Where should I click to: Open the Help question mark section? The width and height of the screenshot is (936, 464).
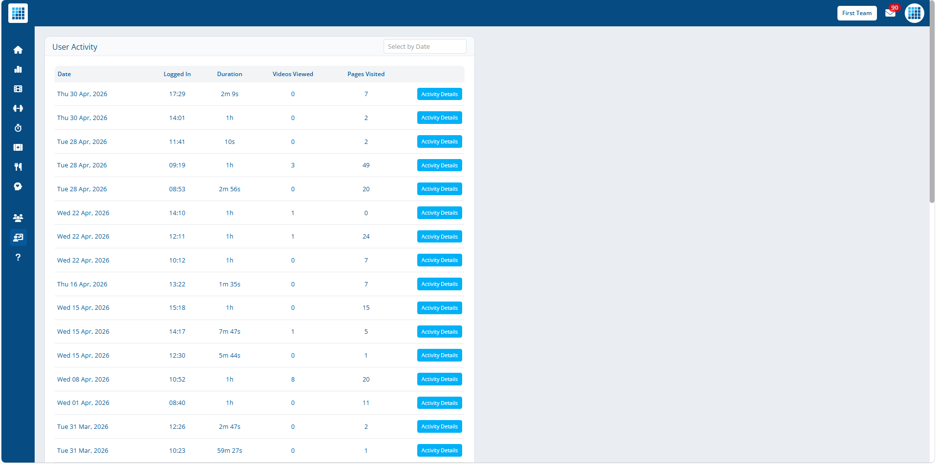pyautogui.click(x=18, y=257)
